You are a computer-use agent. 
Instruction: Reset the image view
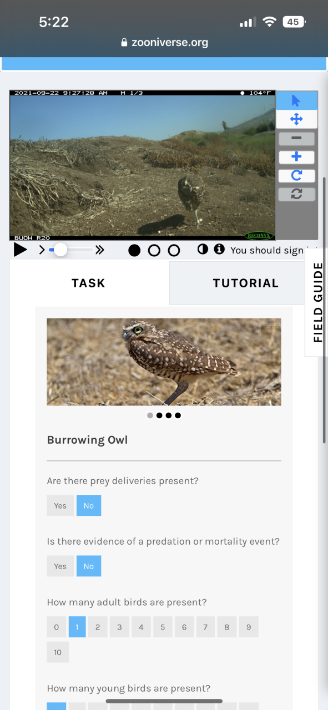(296, 194)
